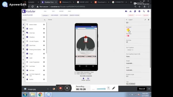This screenshot has width=173, height=97.
Task: Click the Copy Screen button
Action: click(64, 15)
